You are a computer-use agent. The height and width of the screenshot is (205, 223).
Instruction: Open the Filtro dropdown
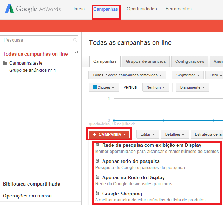pos(214,75)
